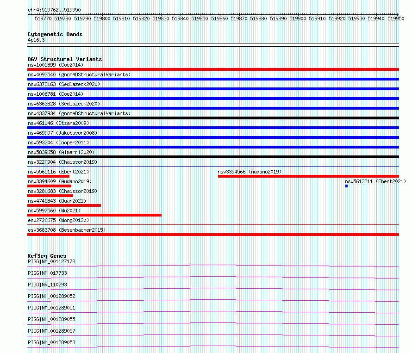Open esv2726675 (Wong2012b) variant

(x=58, y=220)
